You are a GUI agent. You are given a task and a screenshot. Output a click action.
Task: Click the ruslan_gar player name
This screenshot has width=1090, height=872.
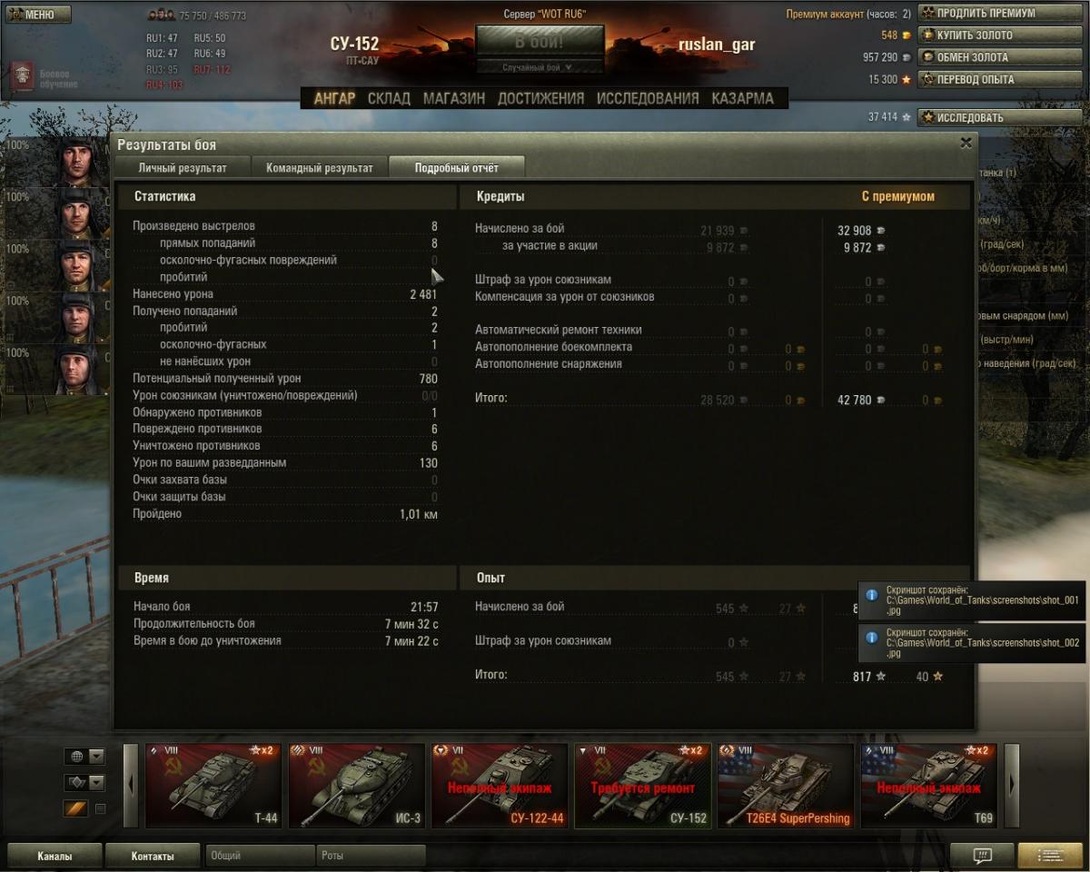717,45
